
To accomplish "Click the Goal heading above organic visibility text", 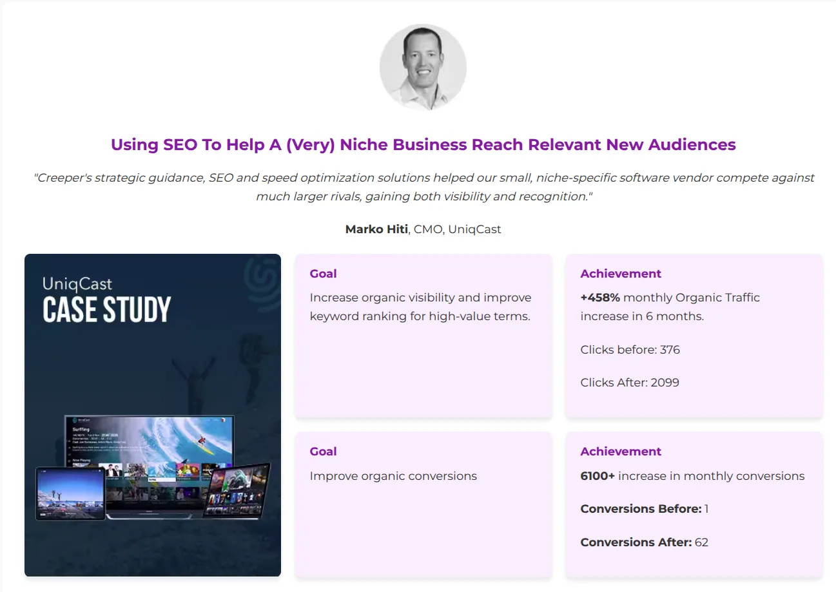I will click(323, 274).
